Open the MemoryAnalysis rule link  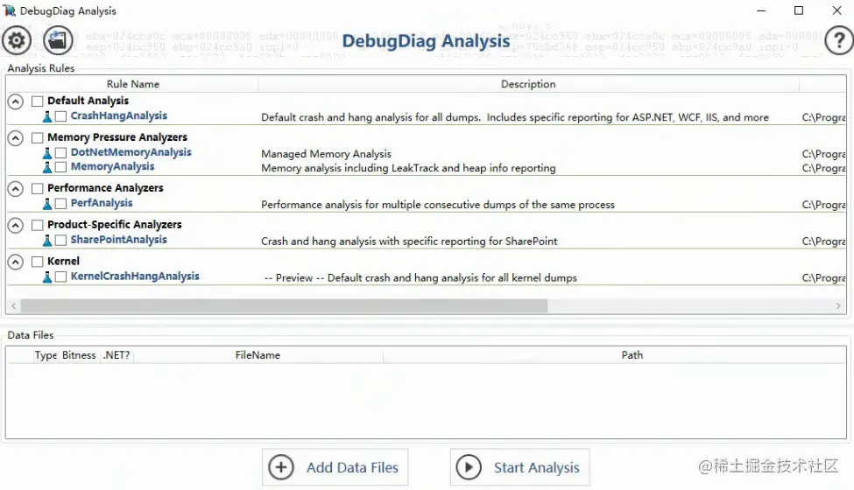[x=112, y=166]
